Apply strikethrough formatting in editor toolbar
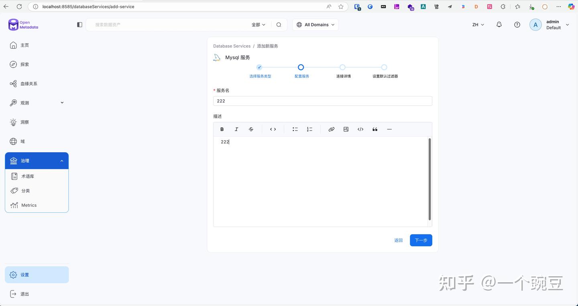The height and width of the screenshot is (306, 578). tap(251, 129)
